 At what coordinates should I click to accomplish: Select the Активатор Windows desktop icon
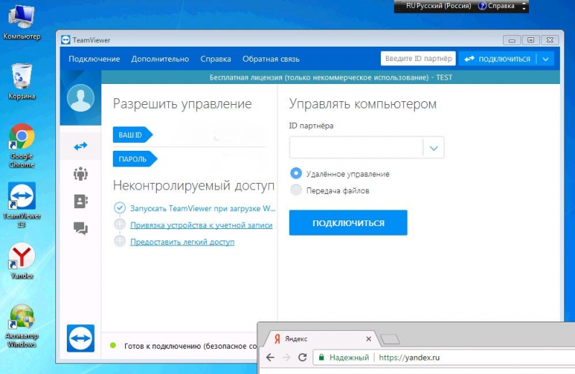click(x=22, y=326)
